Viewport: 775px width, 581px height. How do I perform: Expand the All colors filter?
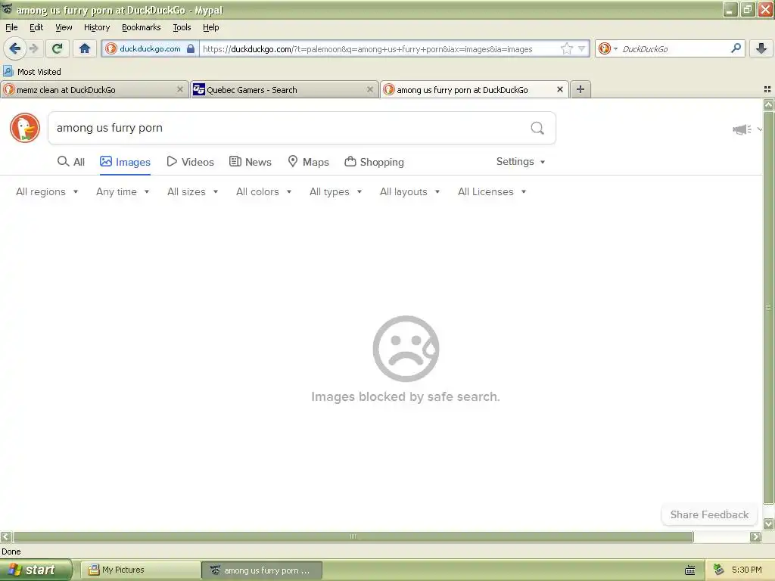coord(263,191)
